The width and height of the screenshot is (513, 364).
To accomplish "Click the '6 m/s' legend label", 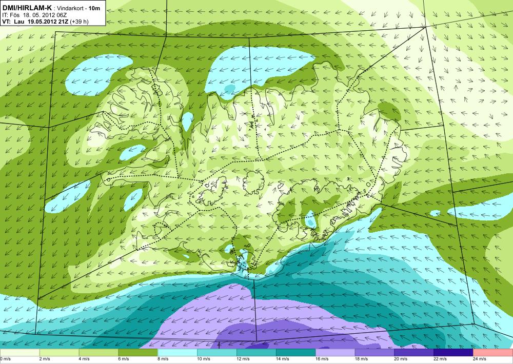I will click(124, 359).
